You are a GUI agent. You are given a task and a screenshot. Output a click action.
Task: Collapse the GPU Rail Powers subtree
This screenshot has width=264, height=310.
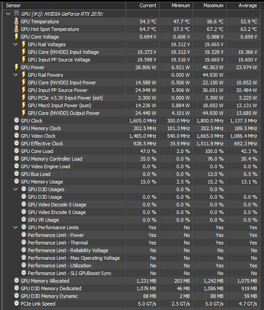coord(15,75)
